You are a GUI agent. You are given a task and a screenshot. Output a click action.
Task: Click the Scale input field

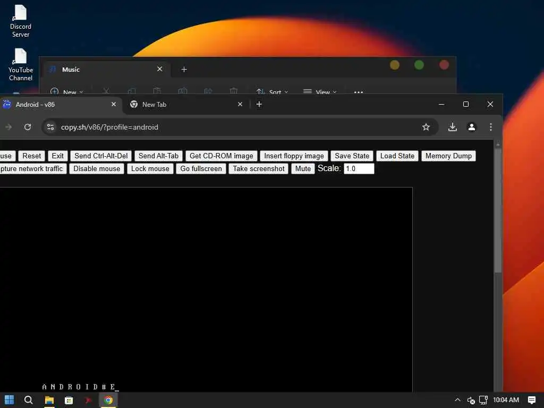[359, 168]
